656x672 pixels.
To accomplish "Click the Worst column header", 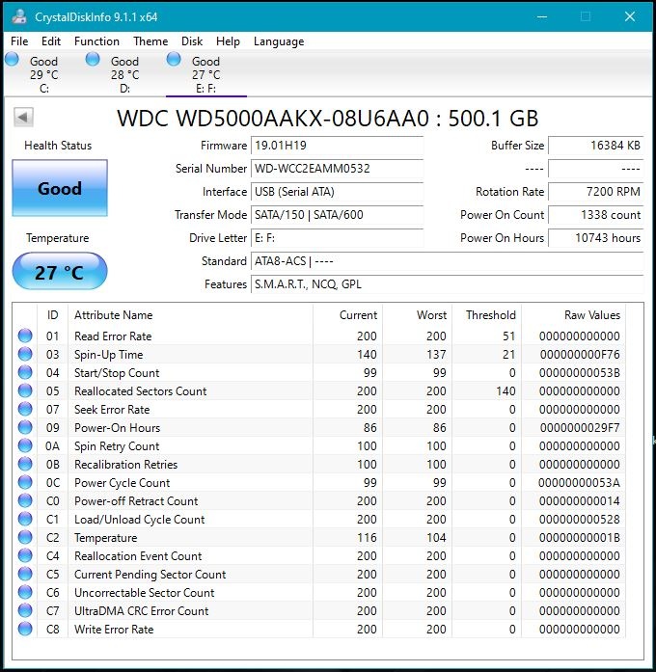I will click(x=417, y=315).
